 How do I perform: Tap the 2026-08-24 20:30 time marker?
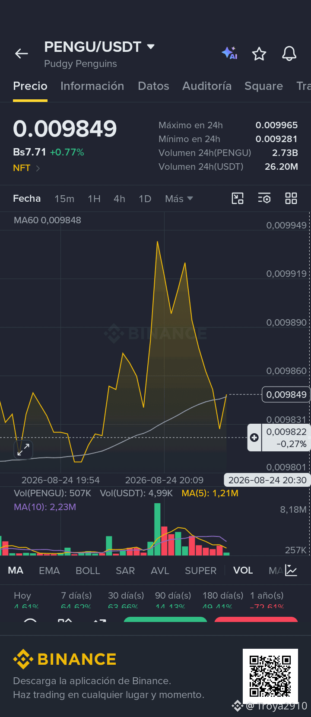(x=267, y=480)
